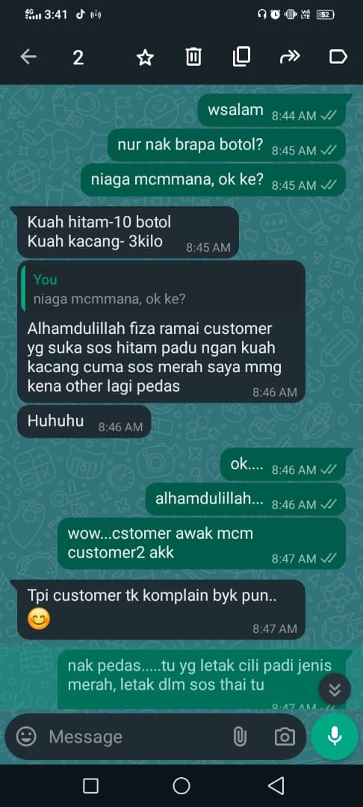
Task: Forward selected messages arrow icon
Action: (x=290, y=57)
